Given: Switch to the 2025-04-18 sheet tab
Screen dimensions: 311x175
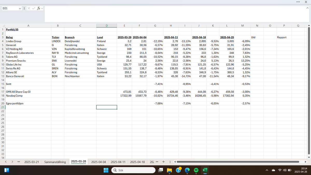Looking at the screenshot, I should click(137, 162).
